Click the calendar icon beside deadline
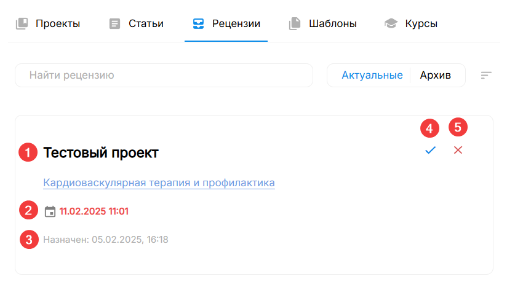Viewport: 507px width, 295px height. [x=50, y=211]
